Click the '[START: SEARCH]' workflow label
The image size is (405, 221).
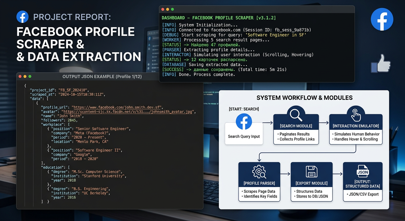pos(244,109)
